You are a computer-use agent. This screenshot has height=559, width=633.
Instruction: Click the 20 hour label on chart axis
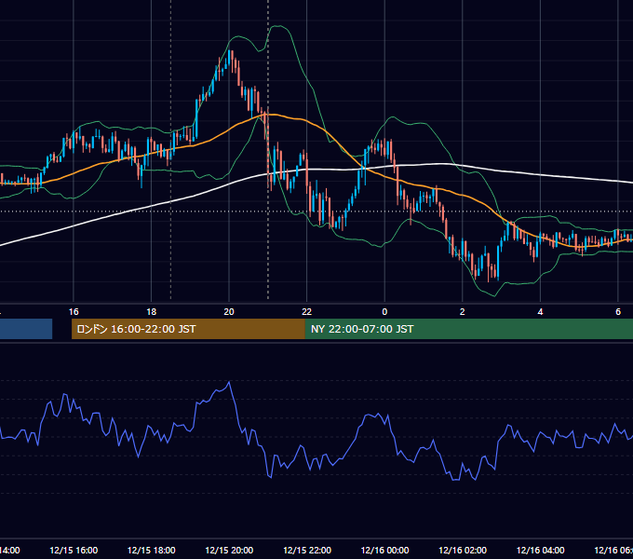click(x=229, y=312)
